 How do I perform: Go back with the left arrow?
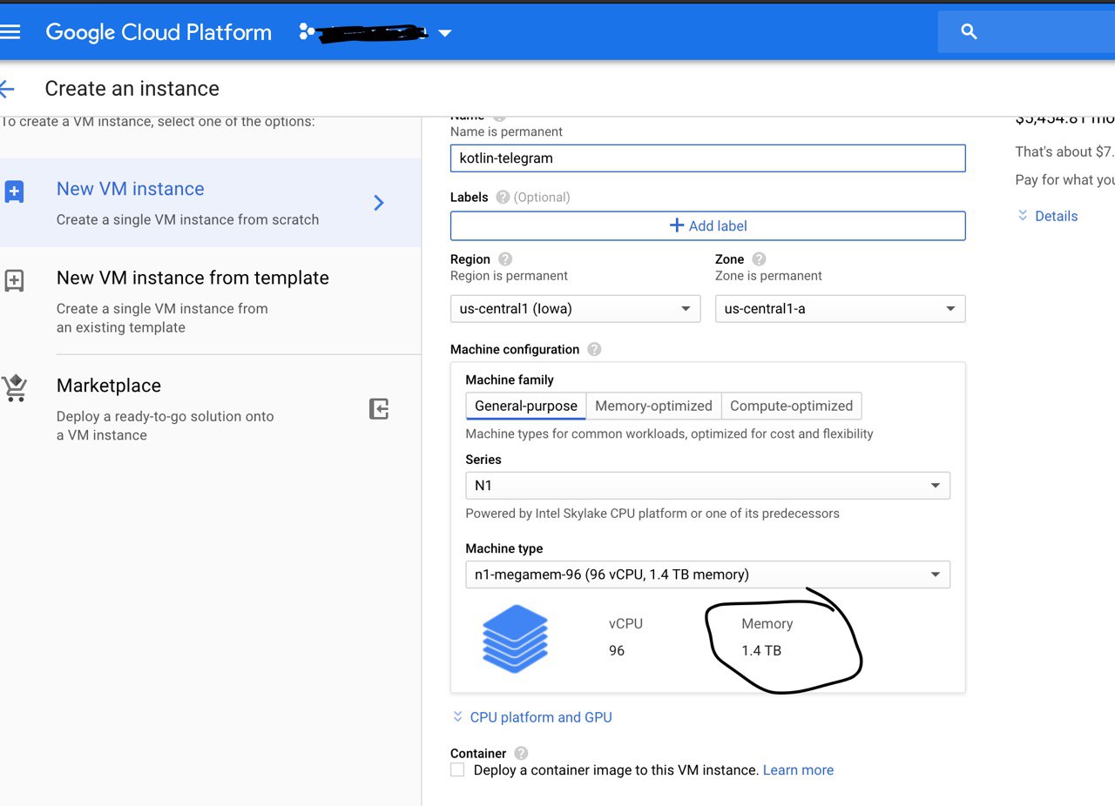click(x=7, y=89)
